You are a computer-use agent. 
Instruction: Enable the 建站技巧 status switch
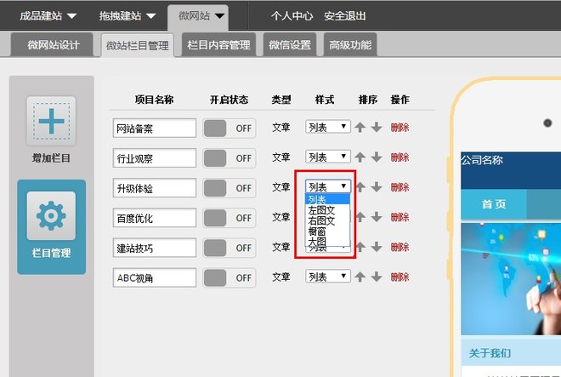(229, 248)
